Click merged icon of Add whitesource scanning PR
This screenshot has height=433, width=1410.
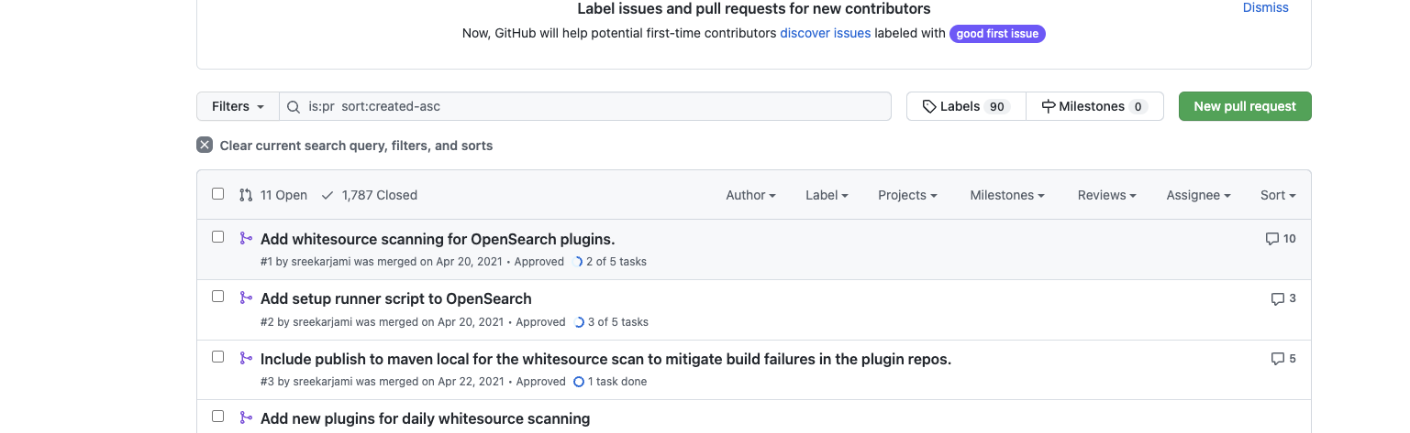[x=246, y=238]
